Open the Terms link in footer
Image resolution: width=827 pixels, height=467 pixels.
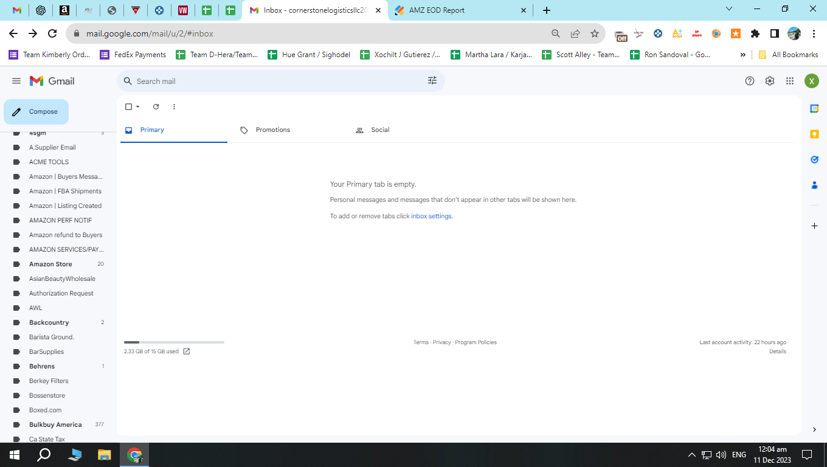pos(421,342)
